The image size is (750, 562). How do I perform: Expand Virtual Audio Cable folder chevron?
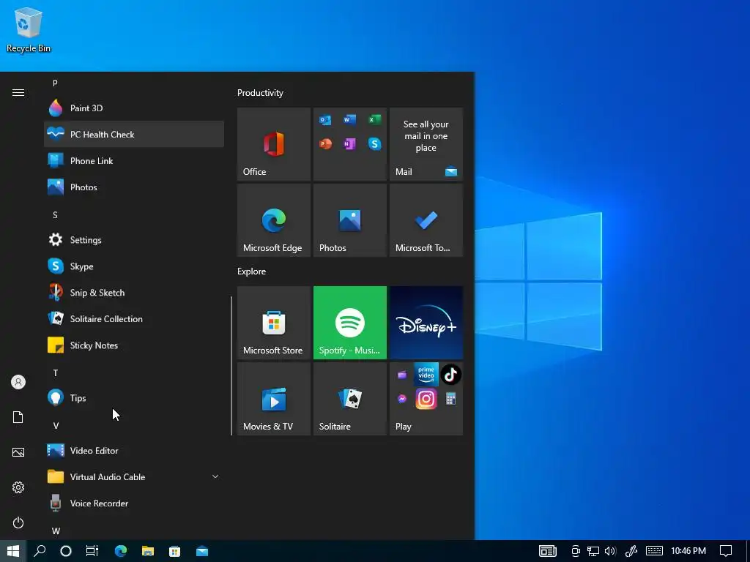(x=215, y=476)
